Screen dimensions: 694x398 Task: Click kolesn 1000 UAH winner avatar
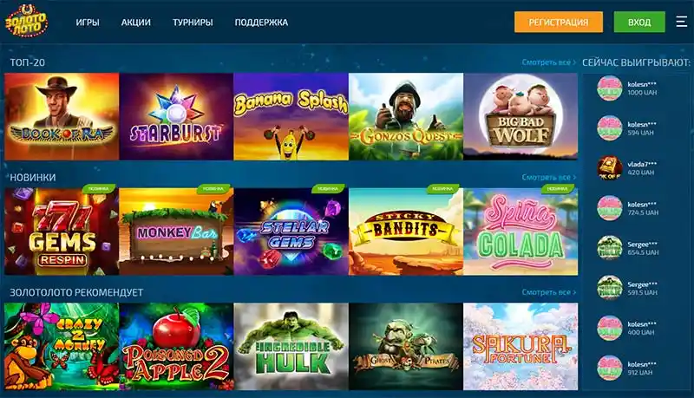click(610, 88)
